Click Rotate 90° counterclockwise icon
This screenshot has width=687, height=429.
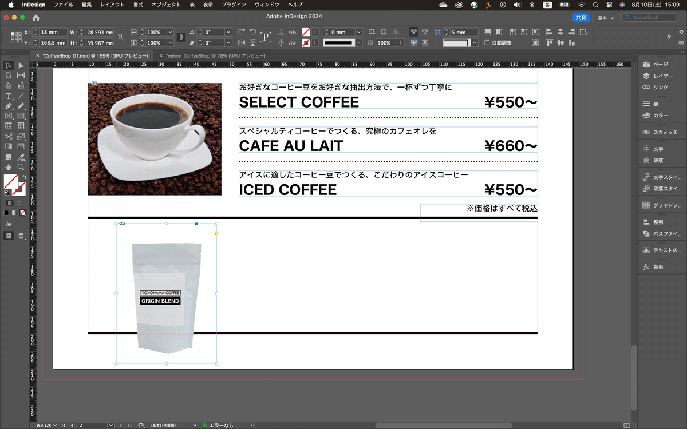pos(252,32)
